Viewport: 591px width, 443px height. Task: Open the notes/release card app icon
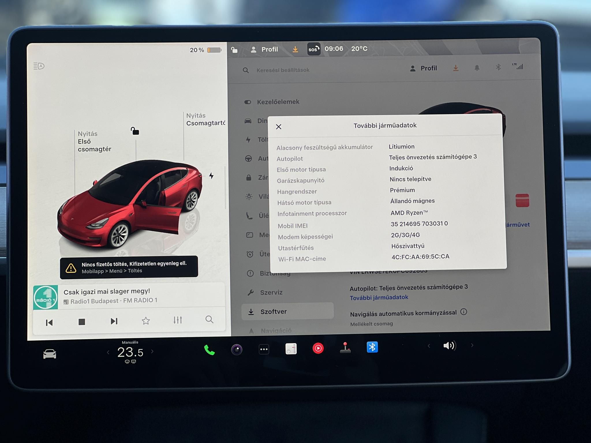pos(291,349)
